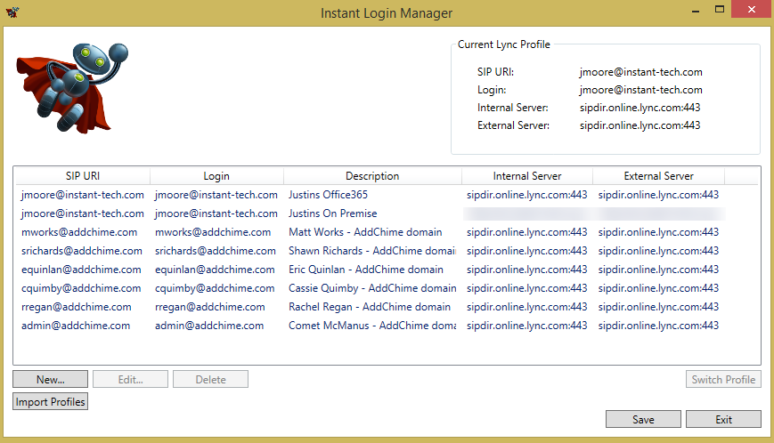
Task: Click the mworks@addchime.com Login column cell
Action: [x=213, y=232]
